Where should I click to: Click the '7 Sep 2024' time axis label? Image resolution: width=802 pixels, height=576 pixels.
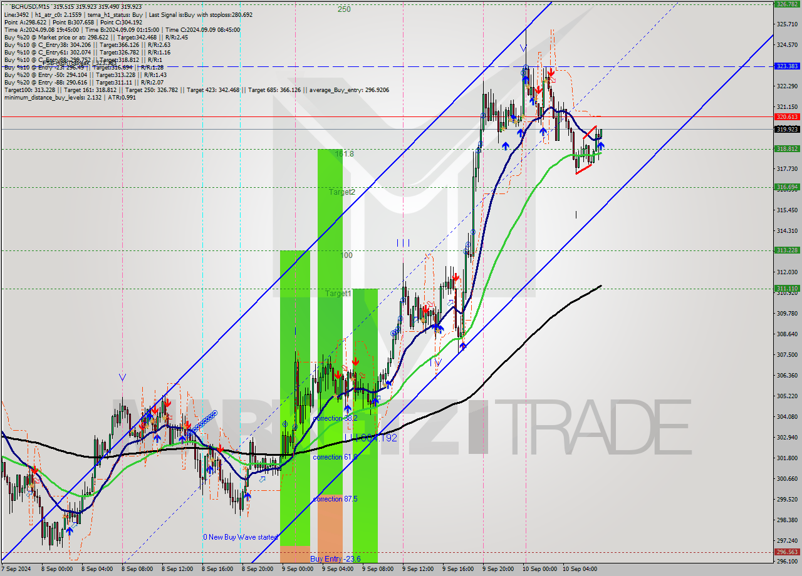[x=16, y=569]
